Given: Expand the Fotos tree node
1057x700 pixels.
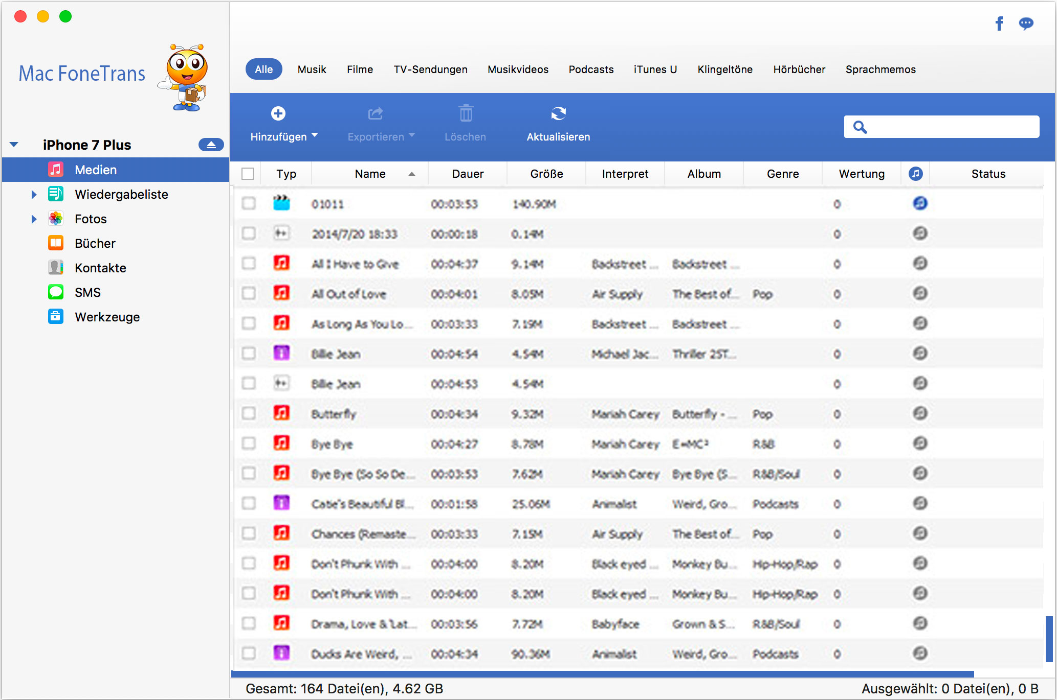Looking at the screenshot, I should [x=34, y=219].
